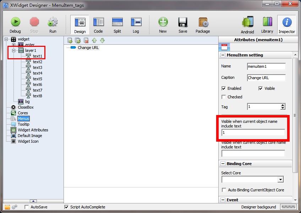This screenshot has height=213, width=301.
Task: Select the bg image item
Action: (27, 102)
